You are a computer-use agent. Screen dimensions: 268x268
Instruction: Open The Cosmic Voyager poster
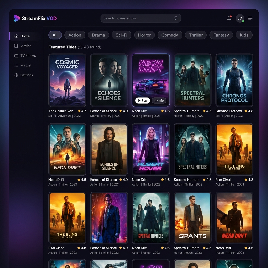pyautogui.click(x=67, y=80)
